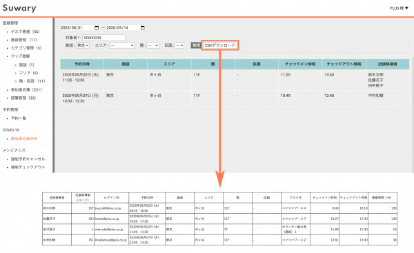Focus the 対象者 ID input field
Viewport: 414px width, 253px height.
point(103,38)
